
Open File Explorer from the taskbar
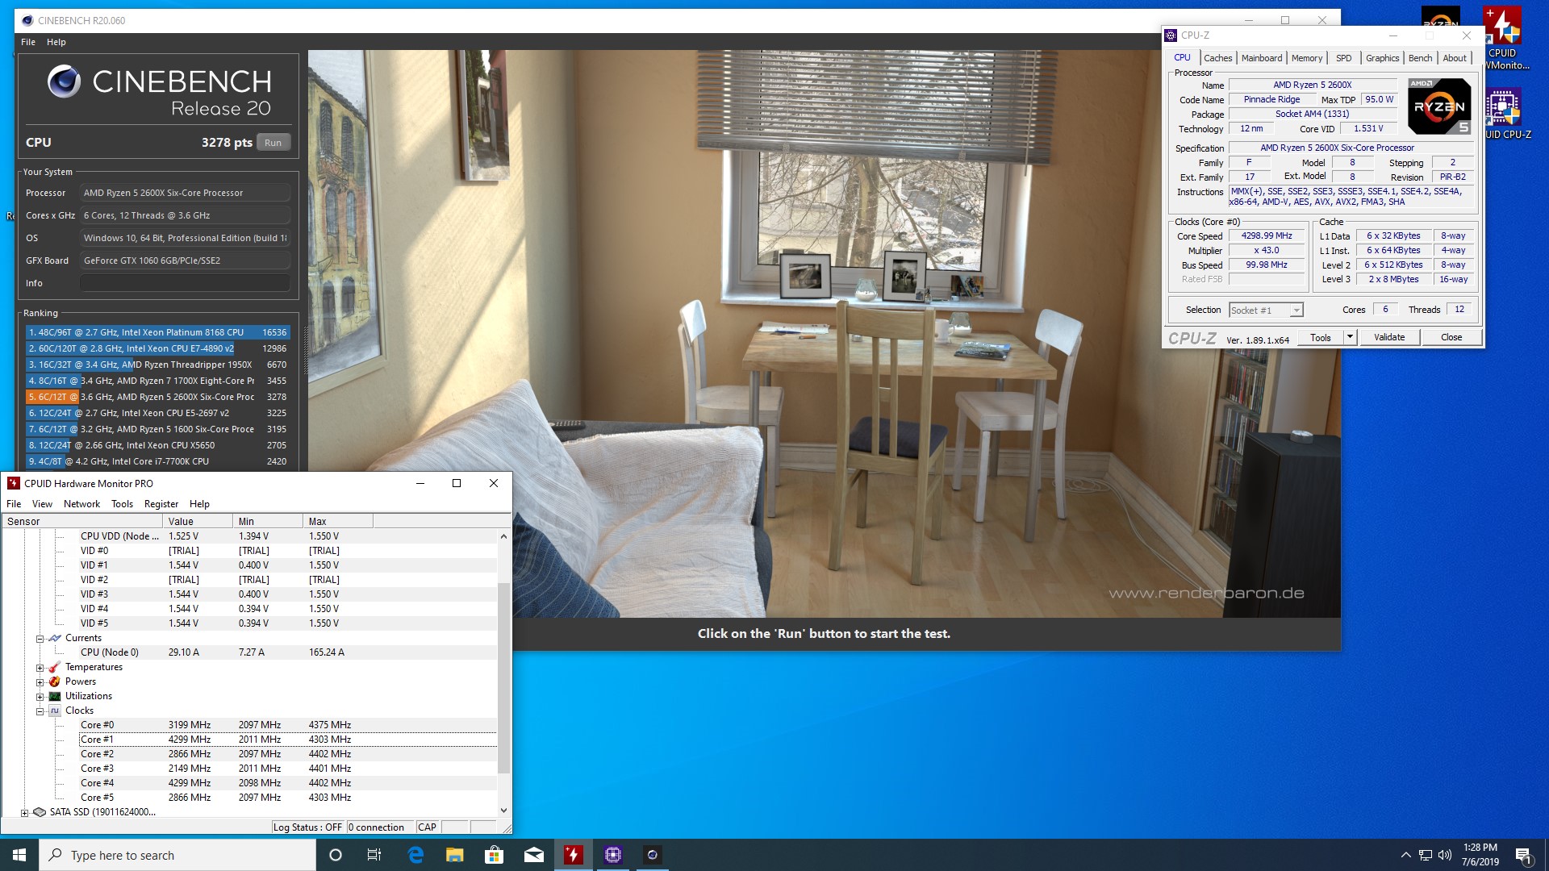pos(455,855)
